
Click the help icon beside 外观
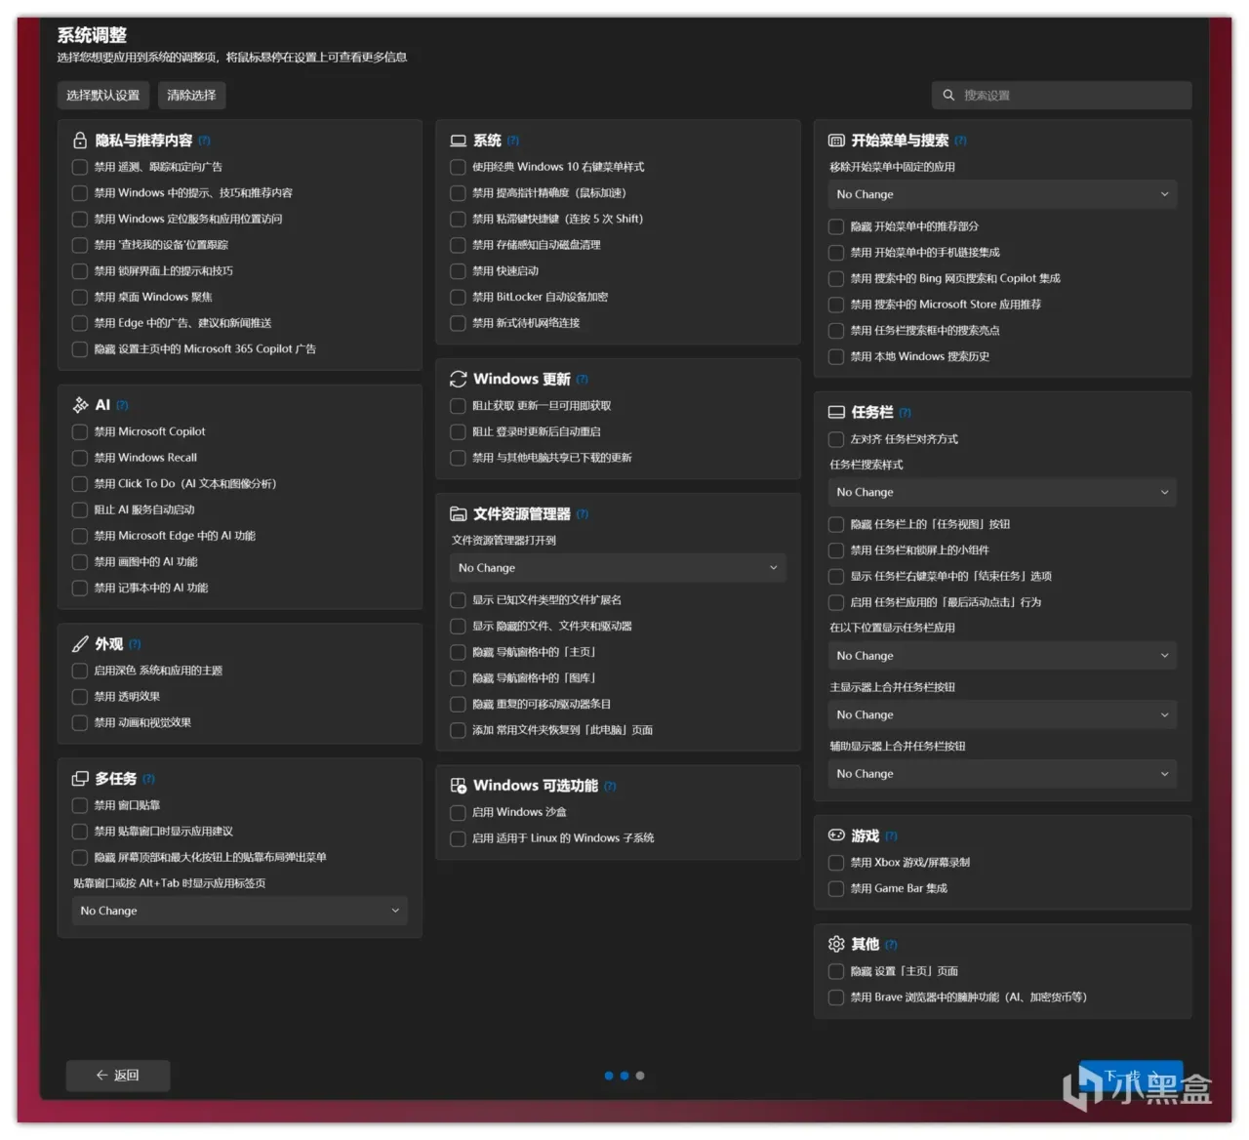(x=135, y=644)
